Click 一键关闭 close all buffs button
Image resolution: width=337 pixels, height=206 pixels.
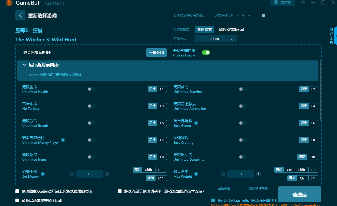[x=157, y=52]
